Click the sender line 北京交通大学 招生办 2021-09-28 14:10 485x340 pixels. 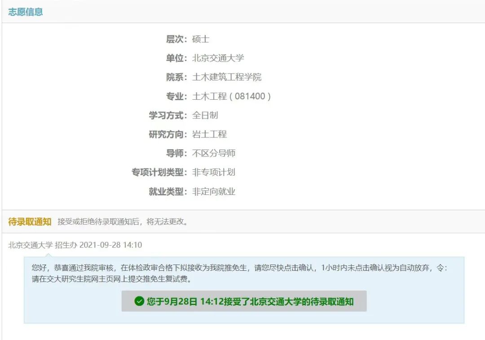[75, 245]
